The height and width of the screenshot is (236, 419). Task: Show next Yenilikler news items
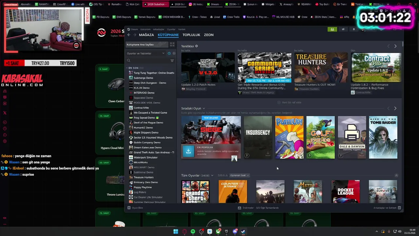tap(395, 46)
